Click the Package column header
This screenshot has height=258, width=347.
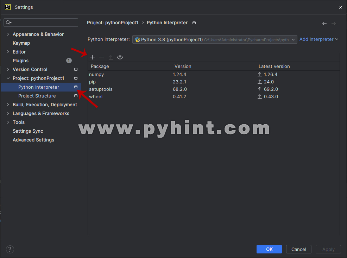coord(130,67)
